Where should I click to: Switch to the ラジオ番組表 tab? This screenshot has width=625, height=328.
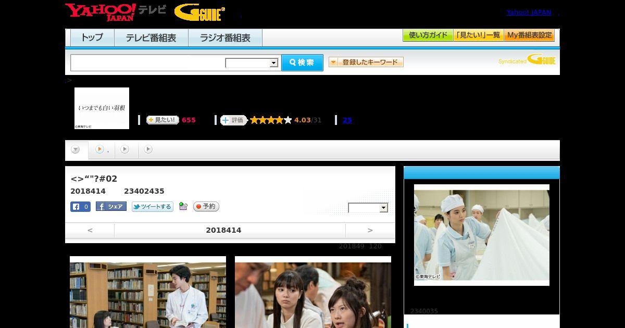(x=226, y=38)
